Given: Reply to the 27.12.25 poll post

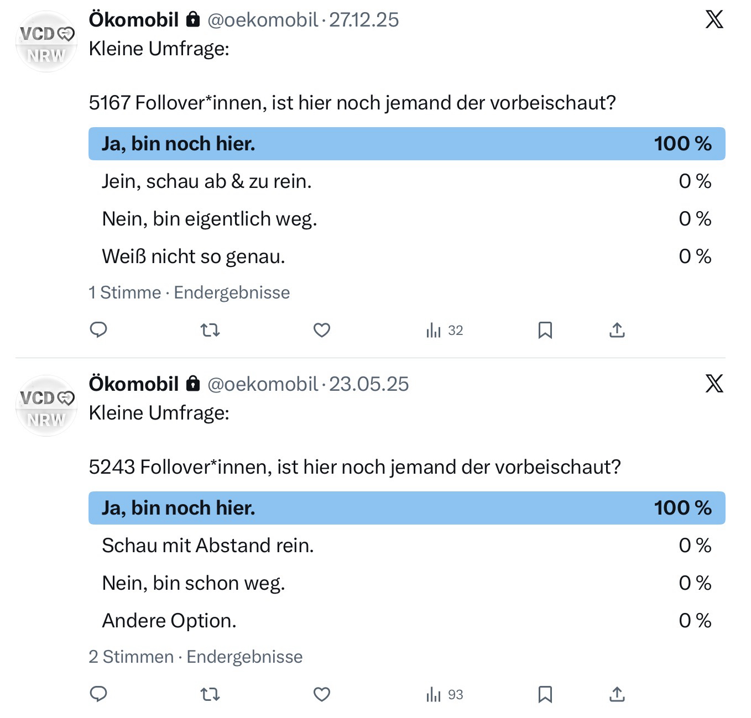Looking at the screenshot, I should tap(98, 330).
